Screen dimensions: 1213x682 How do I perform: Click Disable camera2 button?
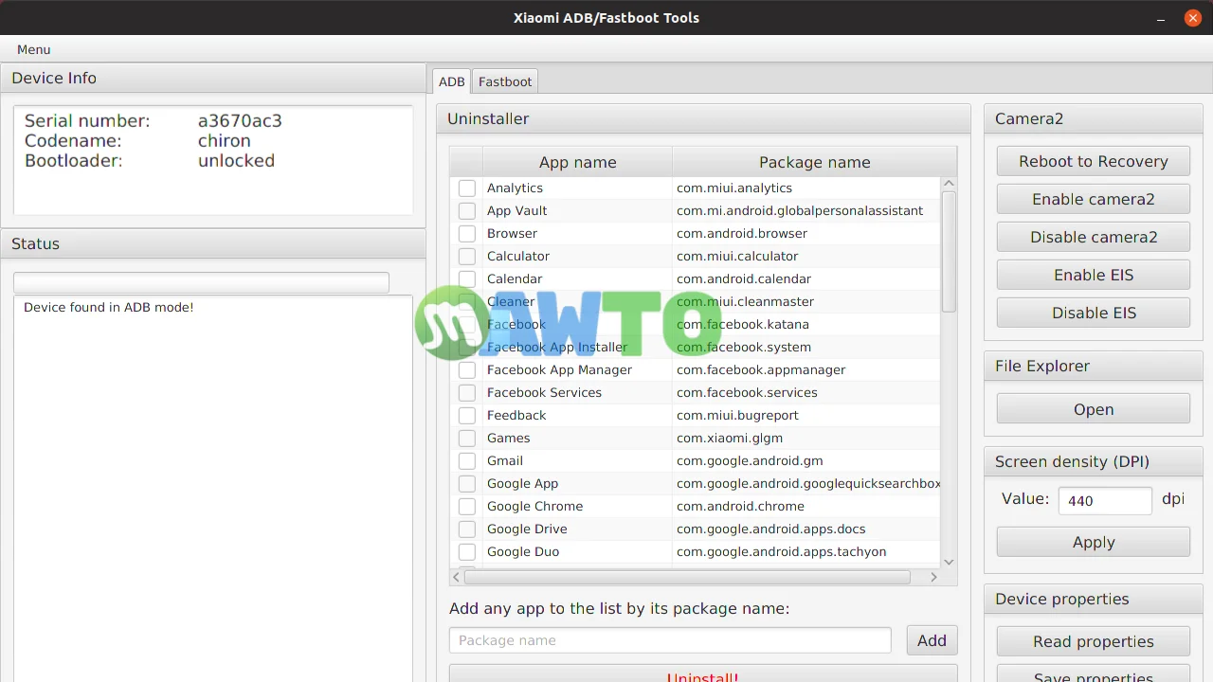pyautogui.click(x=1094, y=237)
